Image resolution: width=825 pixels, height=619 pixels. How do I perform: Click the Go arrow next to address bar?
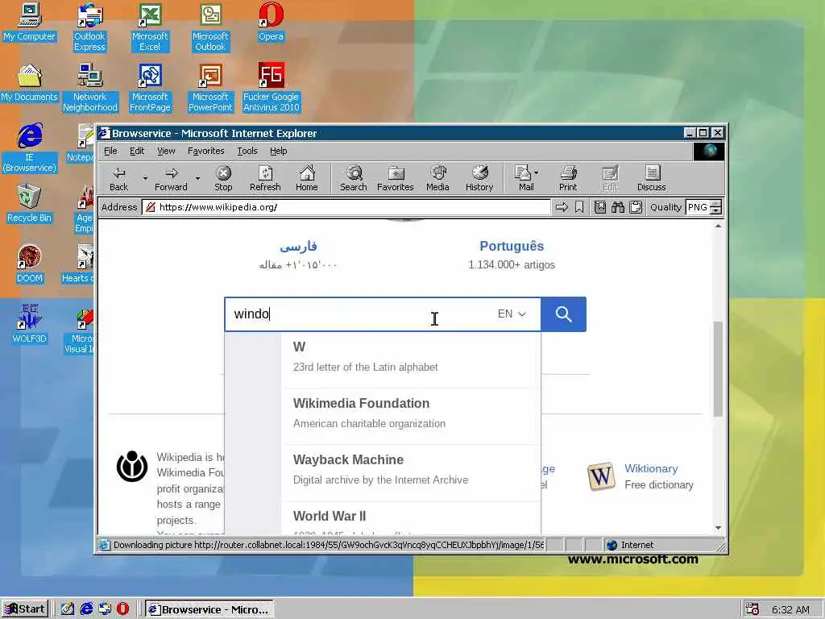(562, 207)
